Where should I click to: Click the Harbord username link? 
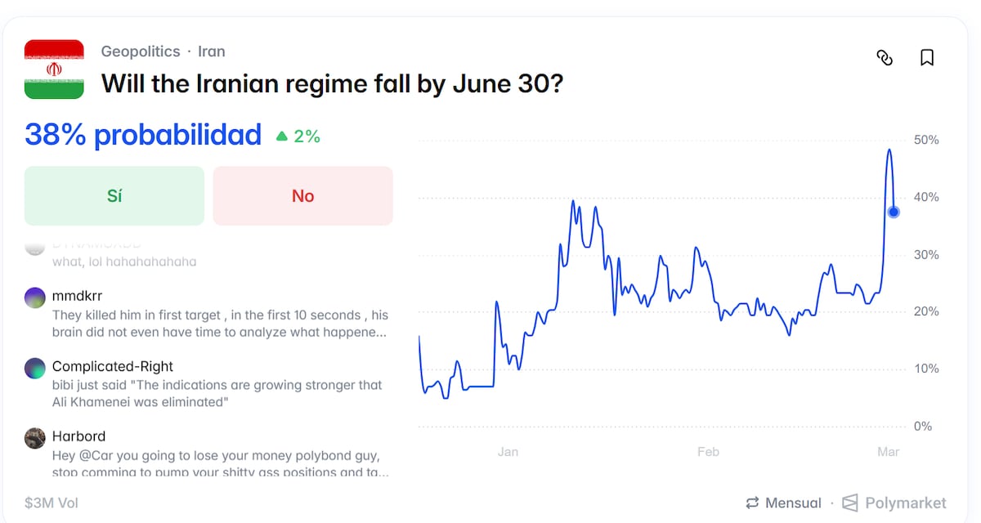[78, 436]
